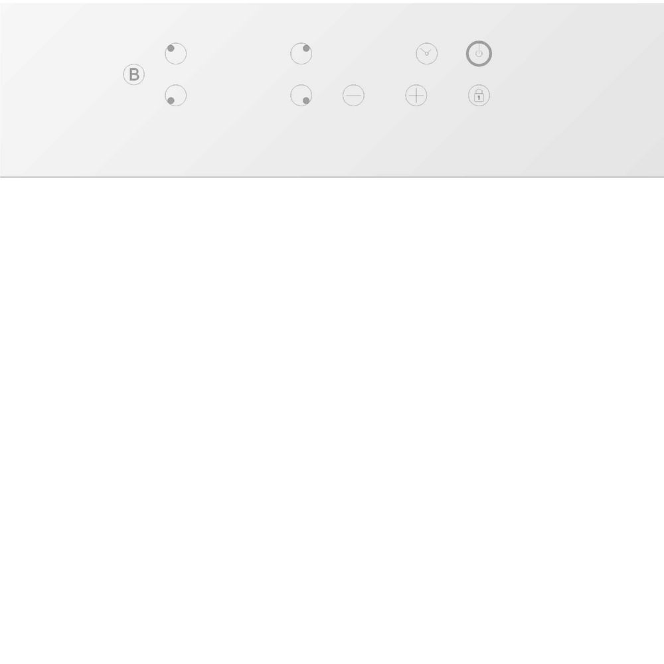Enable the B booster function
Viewport: 664px width, 664px height.
[x=134, y=74]
